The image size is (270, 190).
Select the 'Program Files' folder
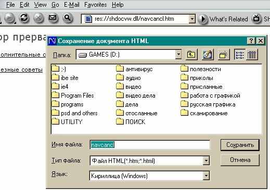[73, 96]
